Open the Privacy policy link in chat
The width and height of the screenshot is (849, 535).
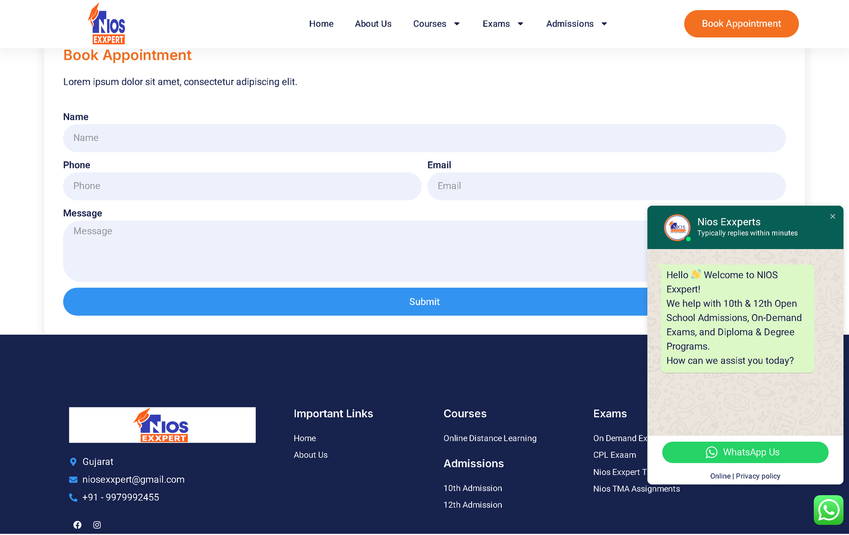coord(758,476)
